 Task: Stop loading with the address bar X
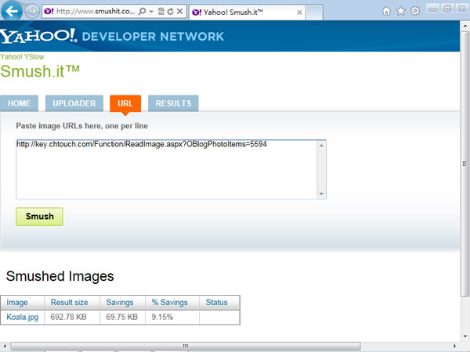180,12
